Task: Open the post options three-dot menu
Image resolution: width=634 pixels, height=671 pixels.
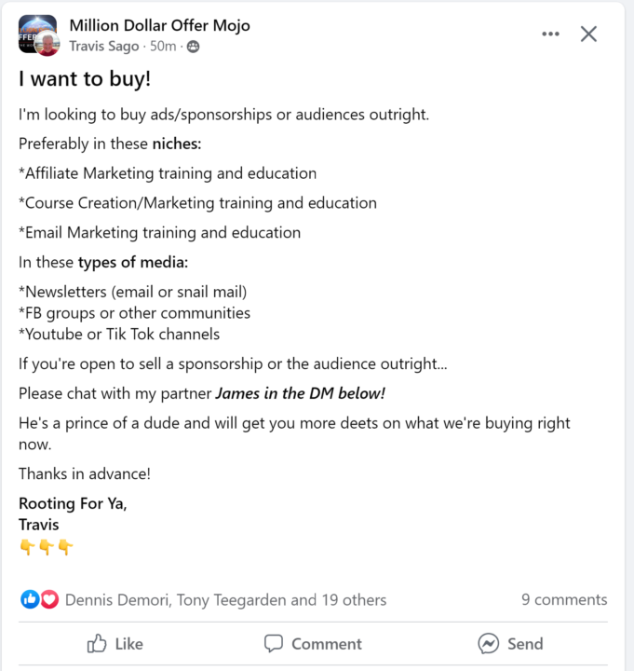Action: point(551,34)
